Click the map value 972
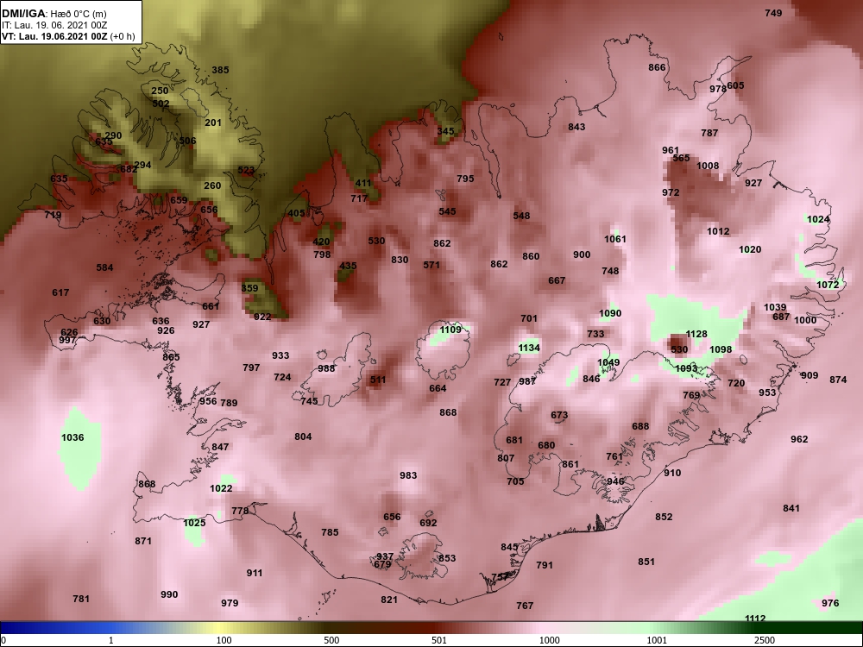Image resolution: width=863 pixels, height=647 pixels. 671,192
